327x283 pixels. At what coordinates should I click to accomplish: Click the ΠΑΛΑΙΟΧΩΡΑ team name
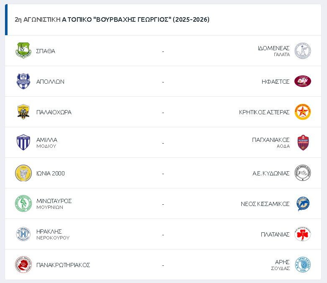point(54,112)
